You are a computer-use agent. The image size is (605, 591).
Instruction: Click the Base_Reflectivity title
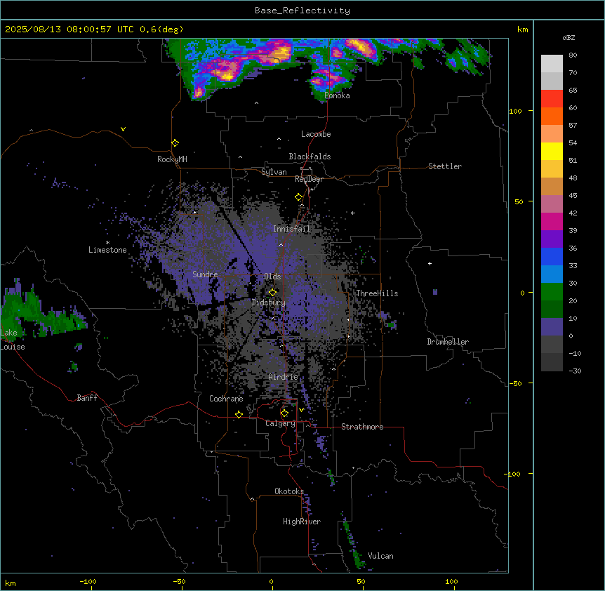click(x=302, y=11)
